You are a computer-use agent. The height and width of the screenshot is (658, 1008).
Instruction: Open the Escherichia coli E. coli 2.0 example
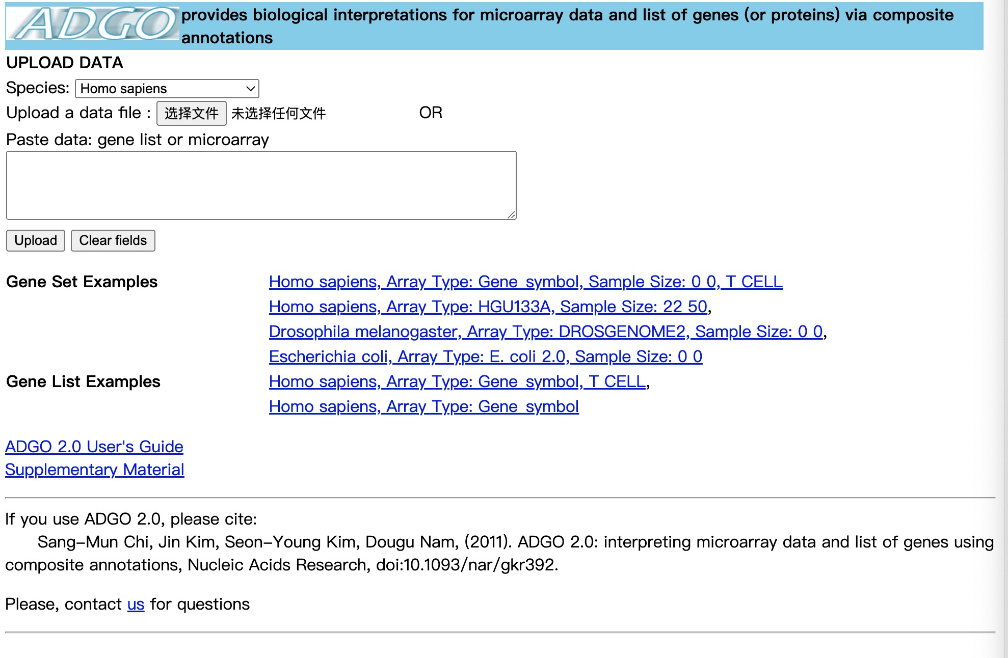486,357
